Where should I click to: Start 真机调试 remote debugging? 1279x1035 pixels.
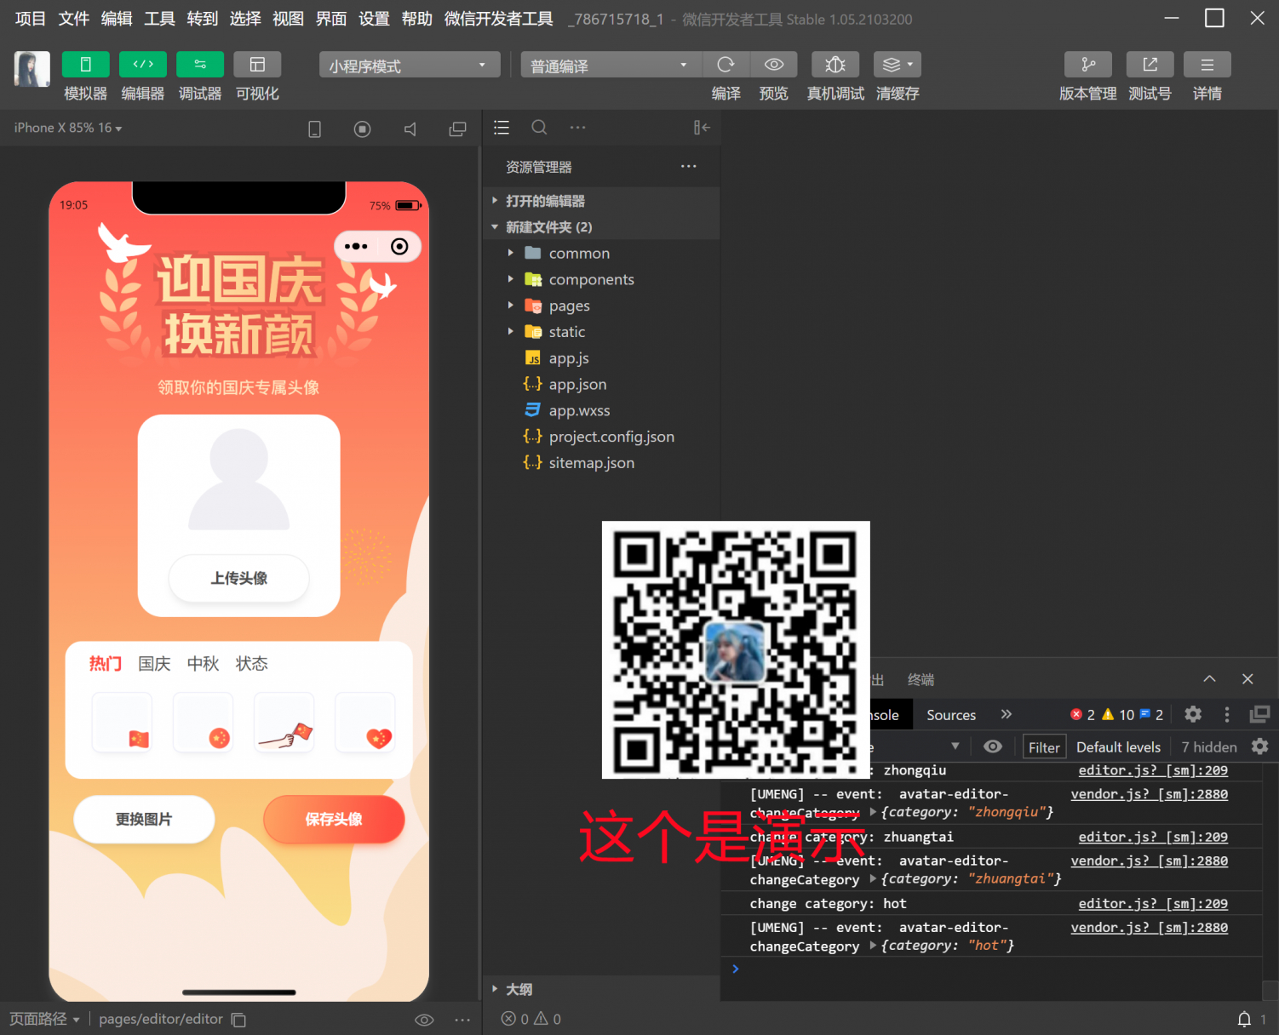pos(835,64)
